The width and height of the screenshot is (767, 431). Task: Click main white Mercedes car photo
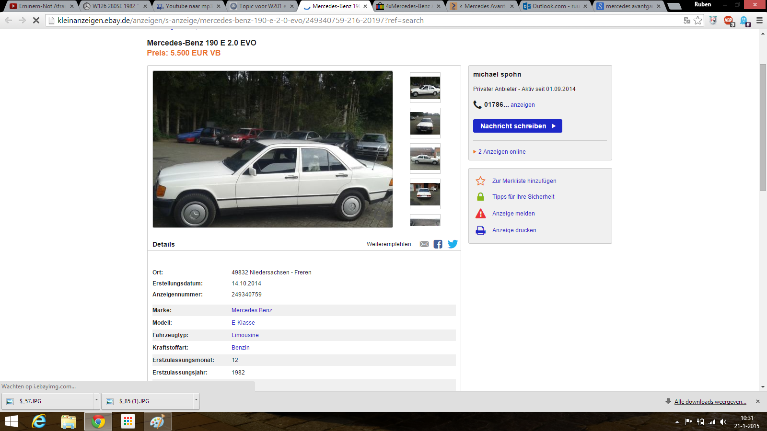273,149
